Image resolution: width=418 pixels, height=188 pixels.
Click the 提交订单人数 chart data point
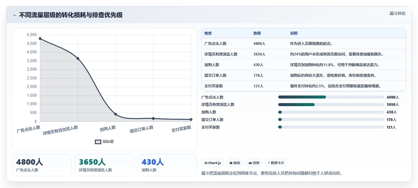click(153, 118)
